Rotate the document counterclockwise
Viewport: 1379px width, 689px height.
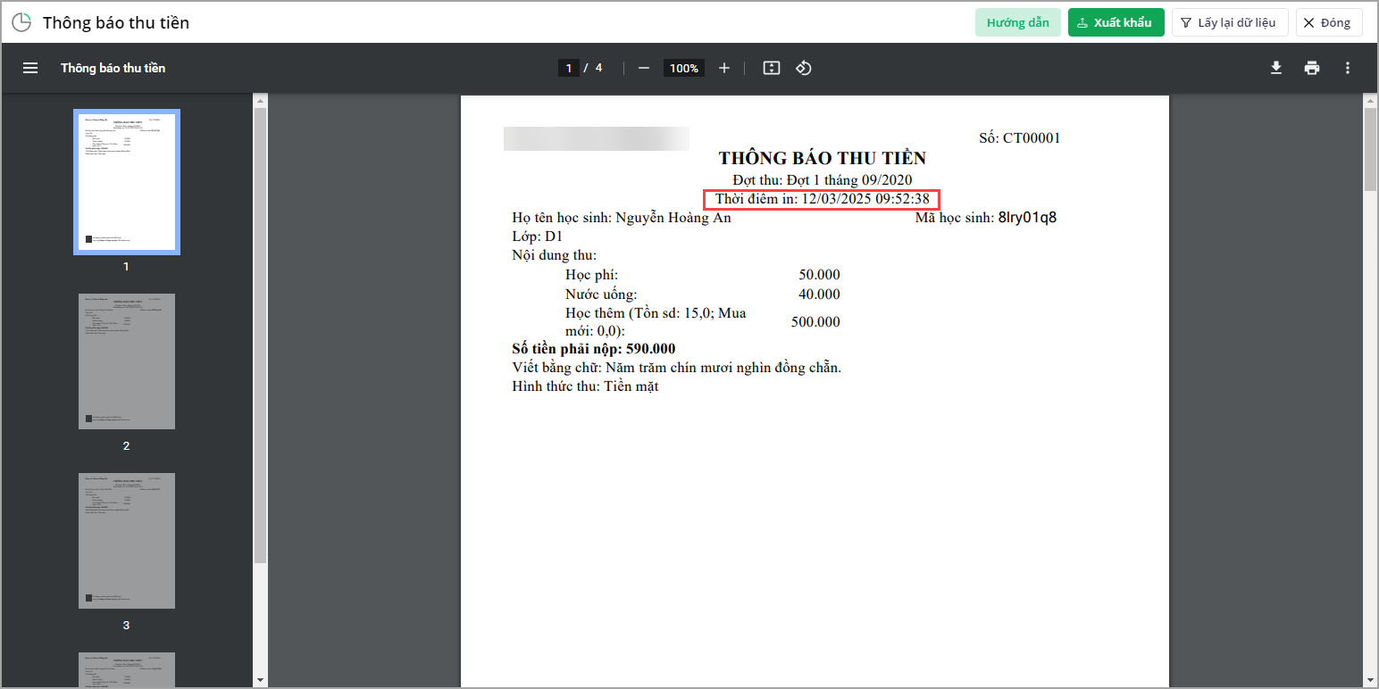(x=803, y=68)
